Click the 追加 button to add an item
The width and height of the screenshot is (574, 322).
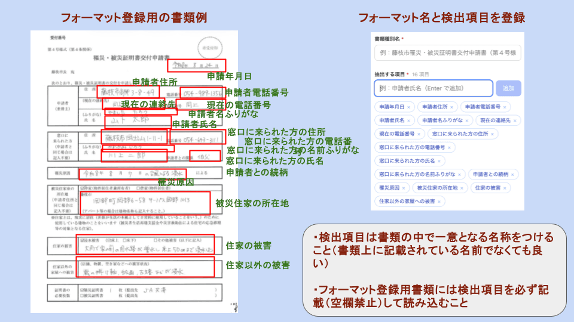[x=508, y=88]
